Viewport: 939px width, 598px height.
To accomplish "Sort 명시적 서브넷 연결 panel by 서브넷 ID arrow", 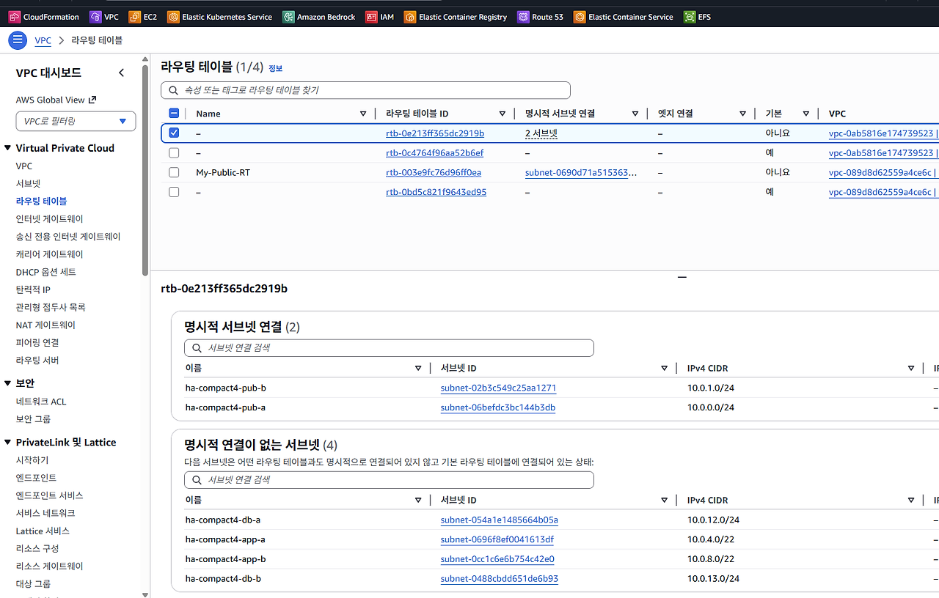I will point(665,368).
